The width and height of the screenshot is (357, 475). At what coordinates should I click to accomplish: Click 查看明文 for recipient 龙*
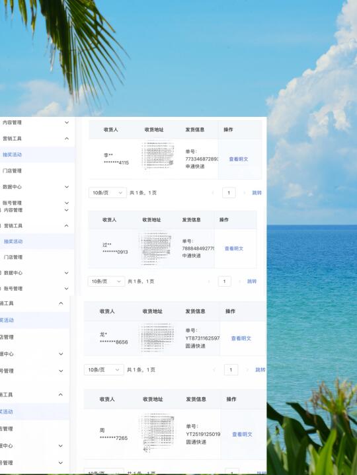point(241,338)
